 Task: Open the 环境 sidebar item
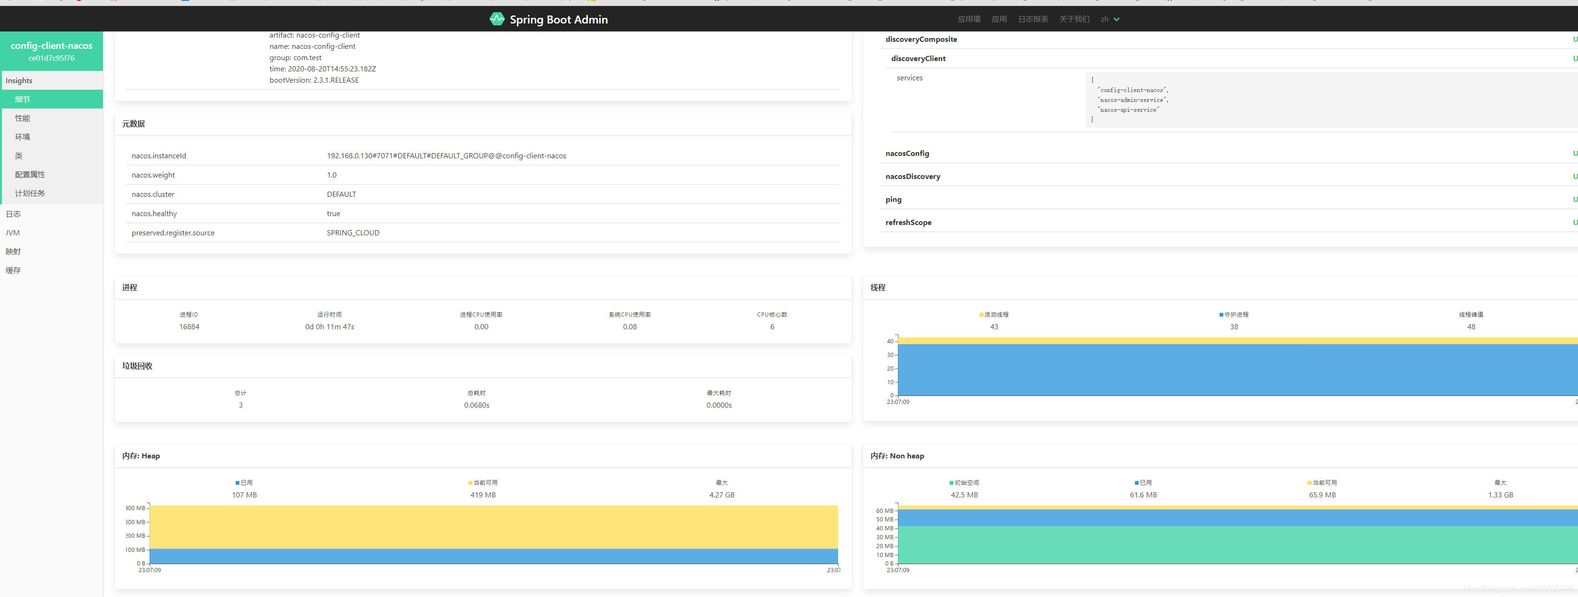pos(51,137)
